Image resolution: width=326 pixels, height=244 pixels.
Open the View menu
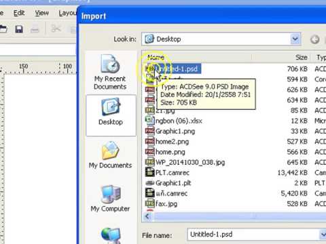[x=42, y=13]
